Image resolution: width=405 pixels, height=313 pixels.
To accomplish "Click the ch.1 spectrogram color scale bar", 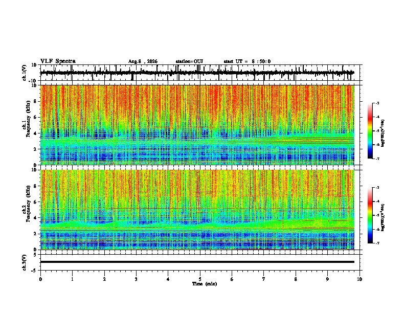I will click(370, 131).
